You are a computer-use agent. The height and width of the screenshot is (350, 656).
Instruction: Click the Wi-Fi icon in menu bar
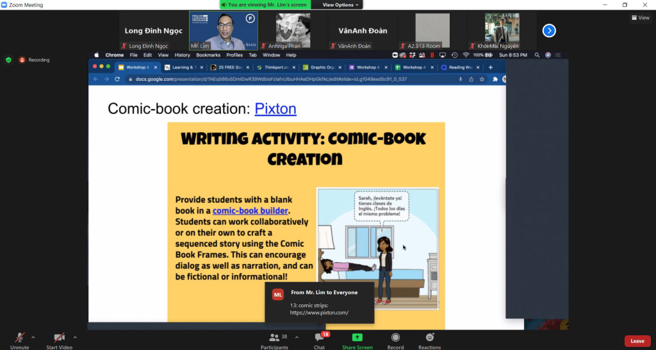[466, 55]
